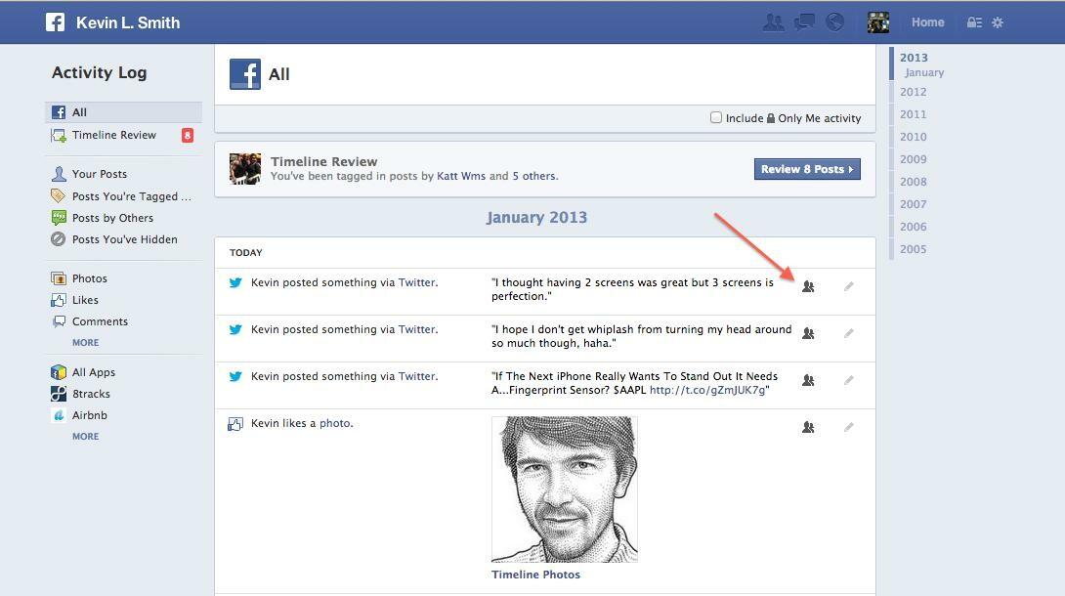Click Review 8 Posts button
The width and height of the screenshot is (1065, 596).
(x=807, y=169)
